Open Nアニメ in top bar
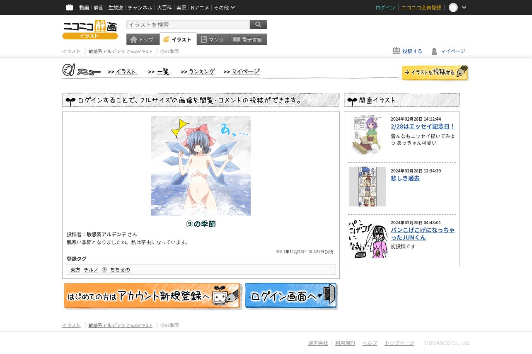The height and width of the screenshot is (354, 532). point(200,7)
